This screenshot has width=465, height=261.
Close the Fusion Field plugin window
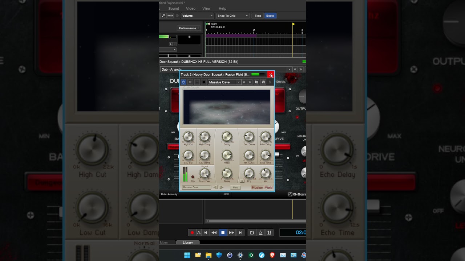click(271, 74)
